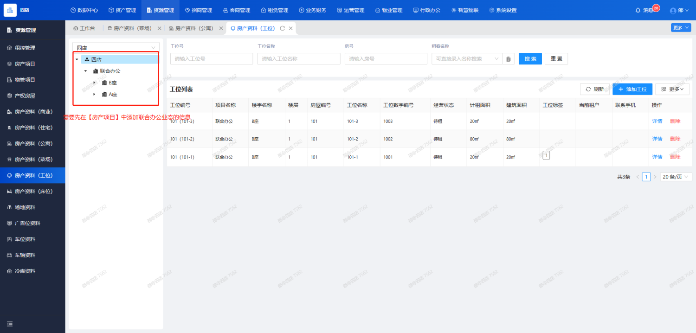This screenshot has width=696, height=333.
Task: Click the 1 badge in 工位标签 column
Action: coord(546,155)
